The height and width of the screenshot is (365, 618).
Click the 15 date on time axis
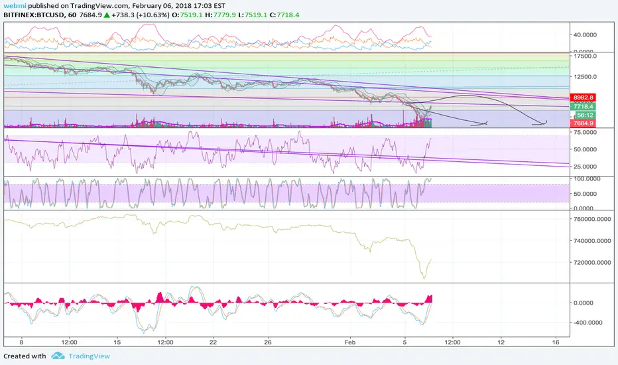pyautogui.click(x=117, y=342)
